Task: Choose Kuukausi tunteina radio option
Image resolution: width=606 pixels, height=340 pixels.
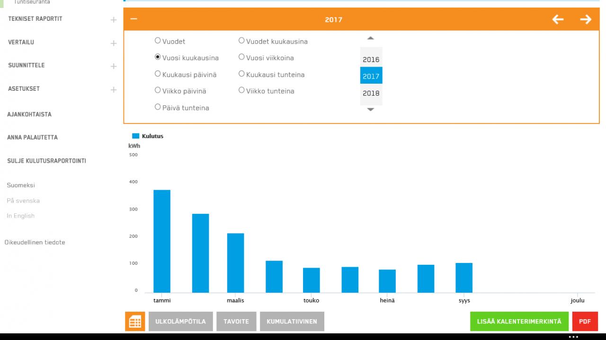Action: point(241,74)
